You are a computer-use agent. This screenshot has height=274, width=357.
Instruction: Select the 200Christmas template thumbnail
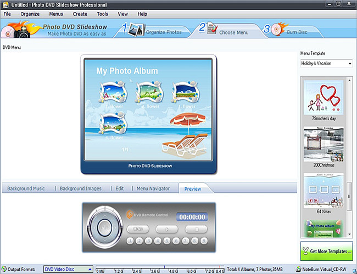pos(323,144)
